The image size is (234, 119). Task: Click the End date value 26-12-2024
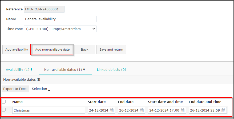(x=129, y=110)
